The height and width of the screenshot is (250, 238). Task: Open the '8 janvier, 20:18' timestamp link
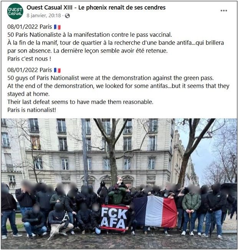(44, 16)
